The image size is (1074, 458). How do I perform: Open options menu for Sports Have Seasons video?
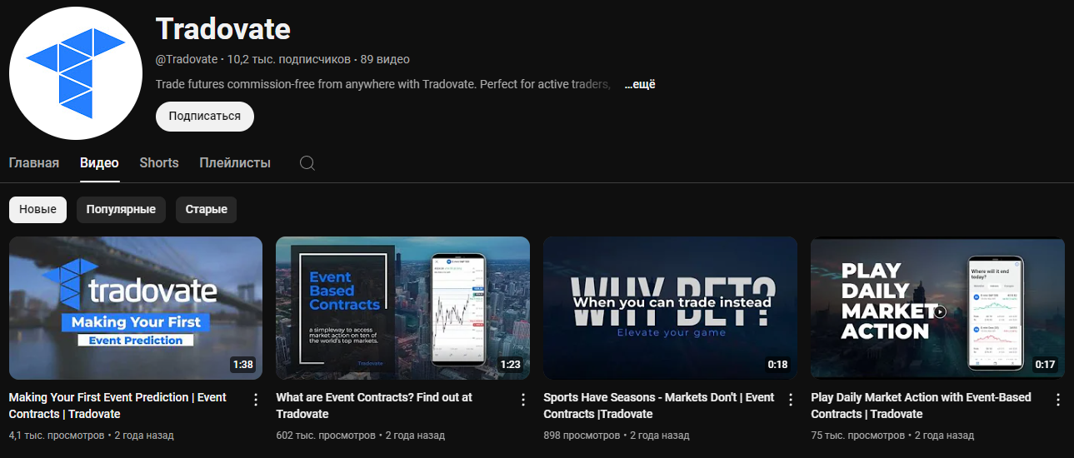[791, 400]
